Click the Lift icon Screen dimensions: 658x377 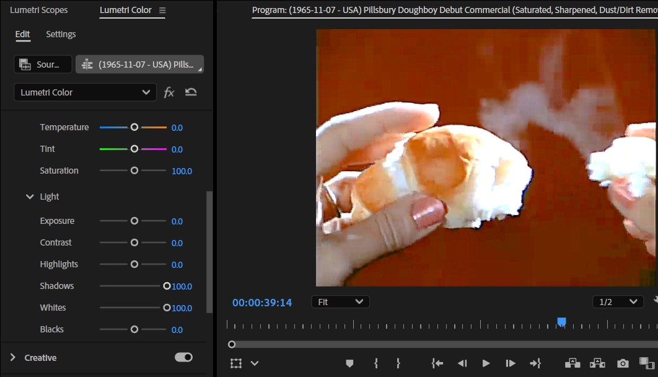click(x=572, y=363)
